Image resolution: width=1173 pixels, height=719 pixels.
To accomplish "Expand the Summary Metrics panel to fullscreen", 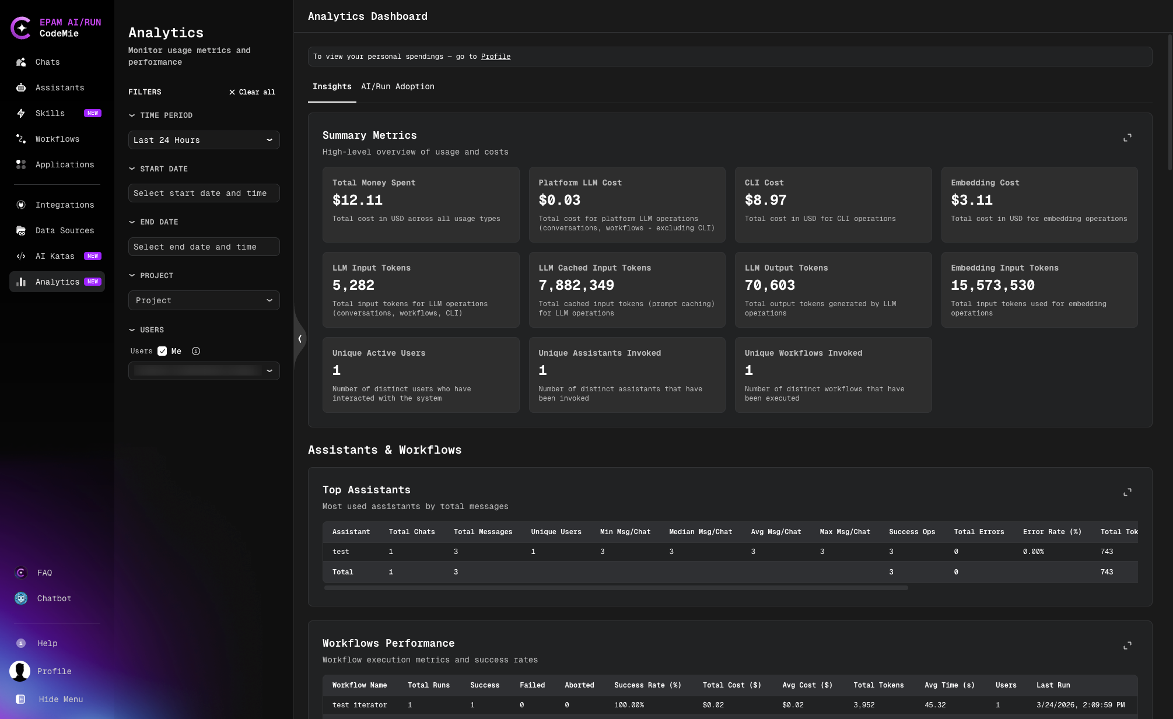I will [1128, 138].
